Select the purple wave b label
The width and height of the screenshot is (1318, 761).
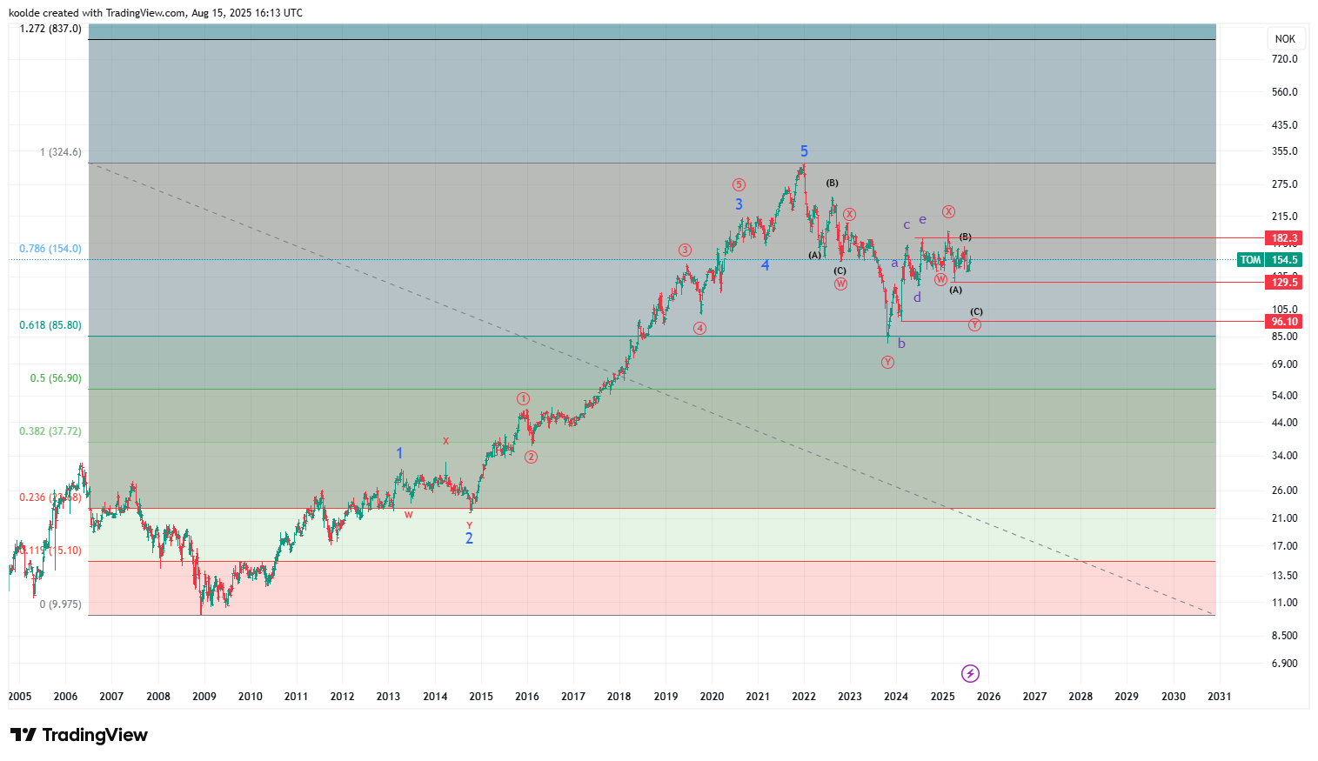901,344
